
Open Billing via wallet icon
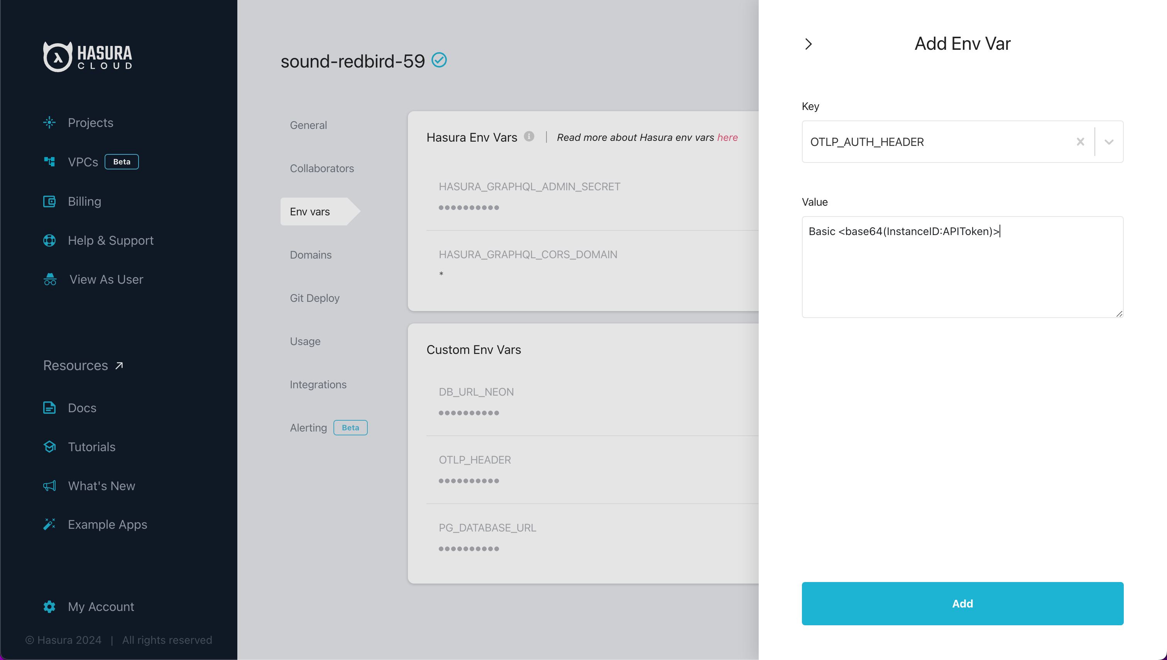[49, 201]
